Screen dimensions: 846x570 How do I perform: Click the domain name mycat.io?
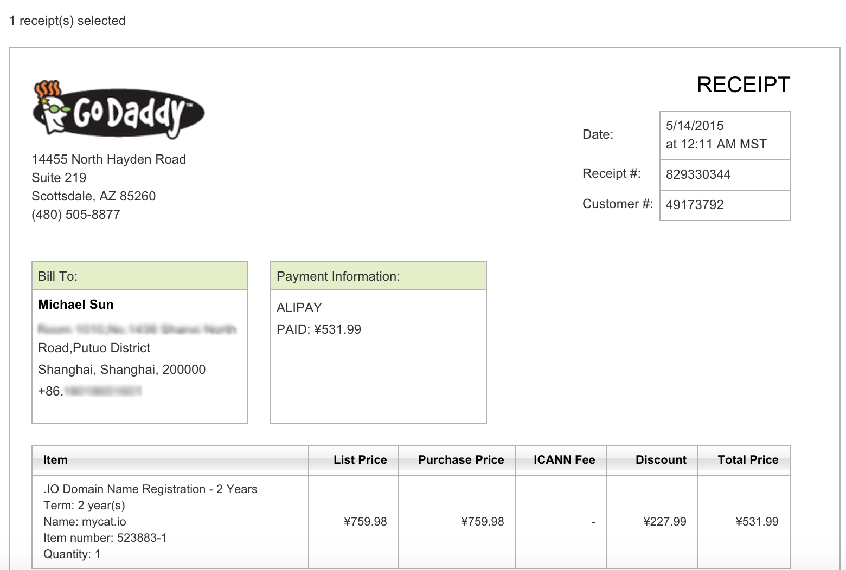pyautogui.click(x=104, y=522)
